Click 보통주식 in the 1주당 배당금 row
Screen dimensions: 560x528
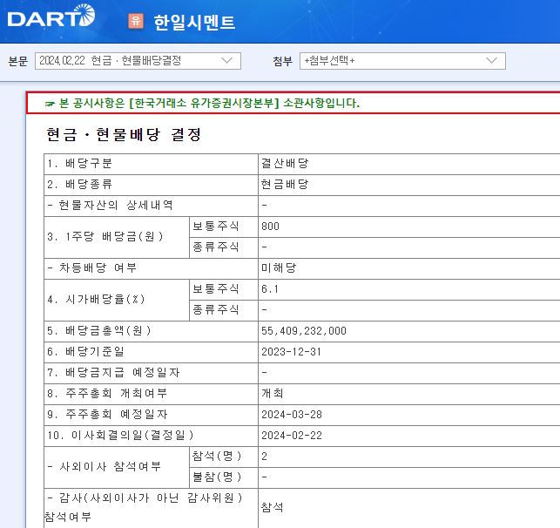pos(216,227)
